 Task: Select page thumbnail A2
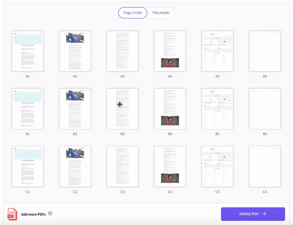coord(75,51)
